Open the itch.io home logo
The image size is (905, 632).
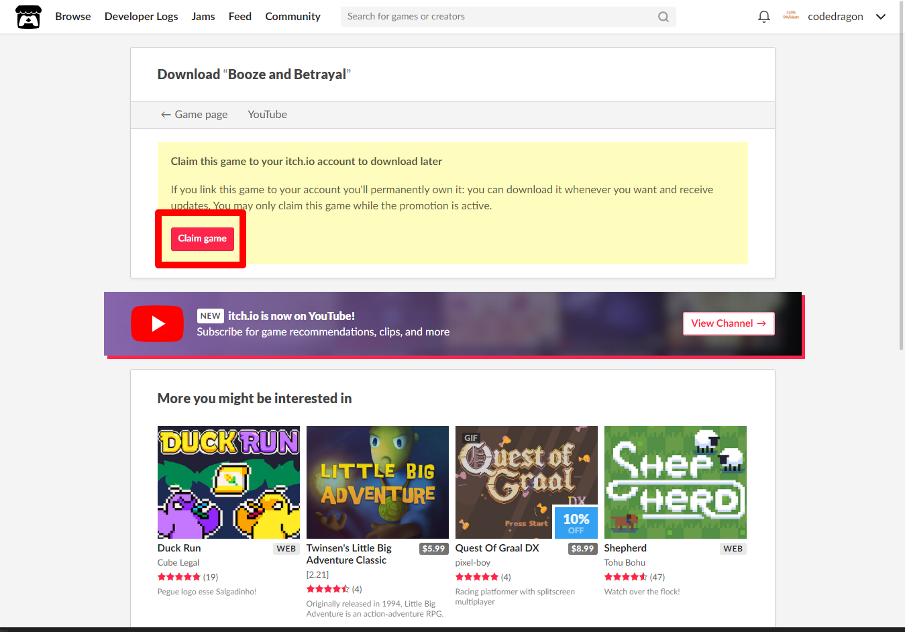tap(28, 17)
